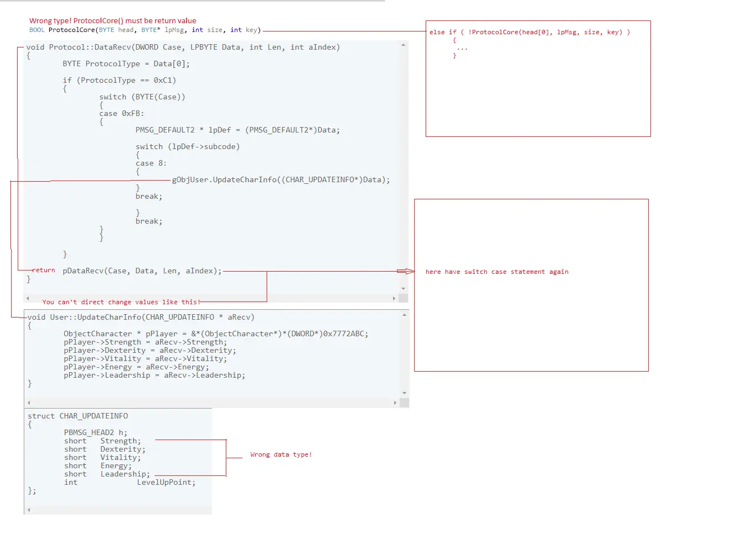Click the 'PBMSG_HEAD2 h;' member line
747x540 pixels.
click(x=96, y=433)
